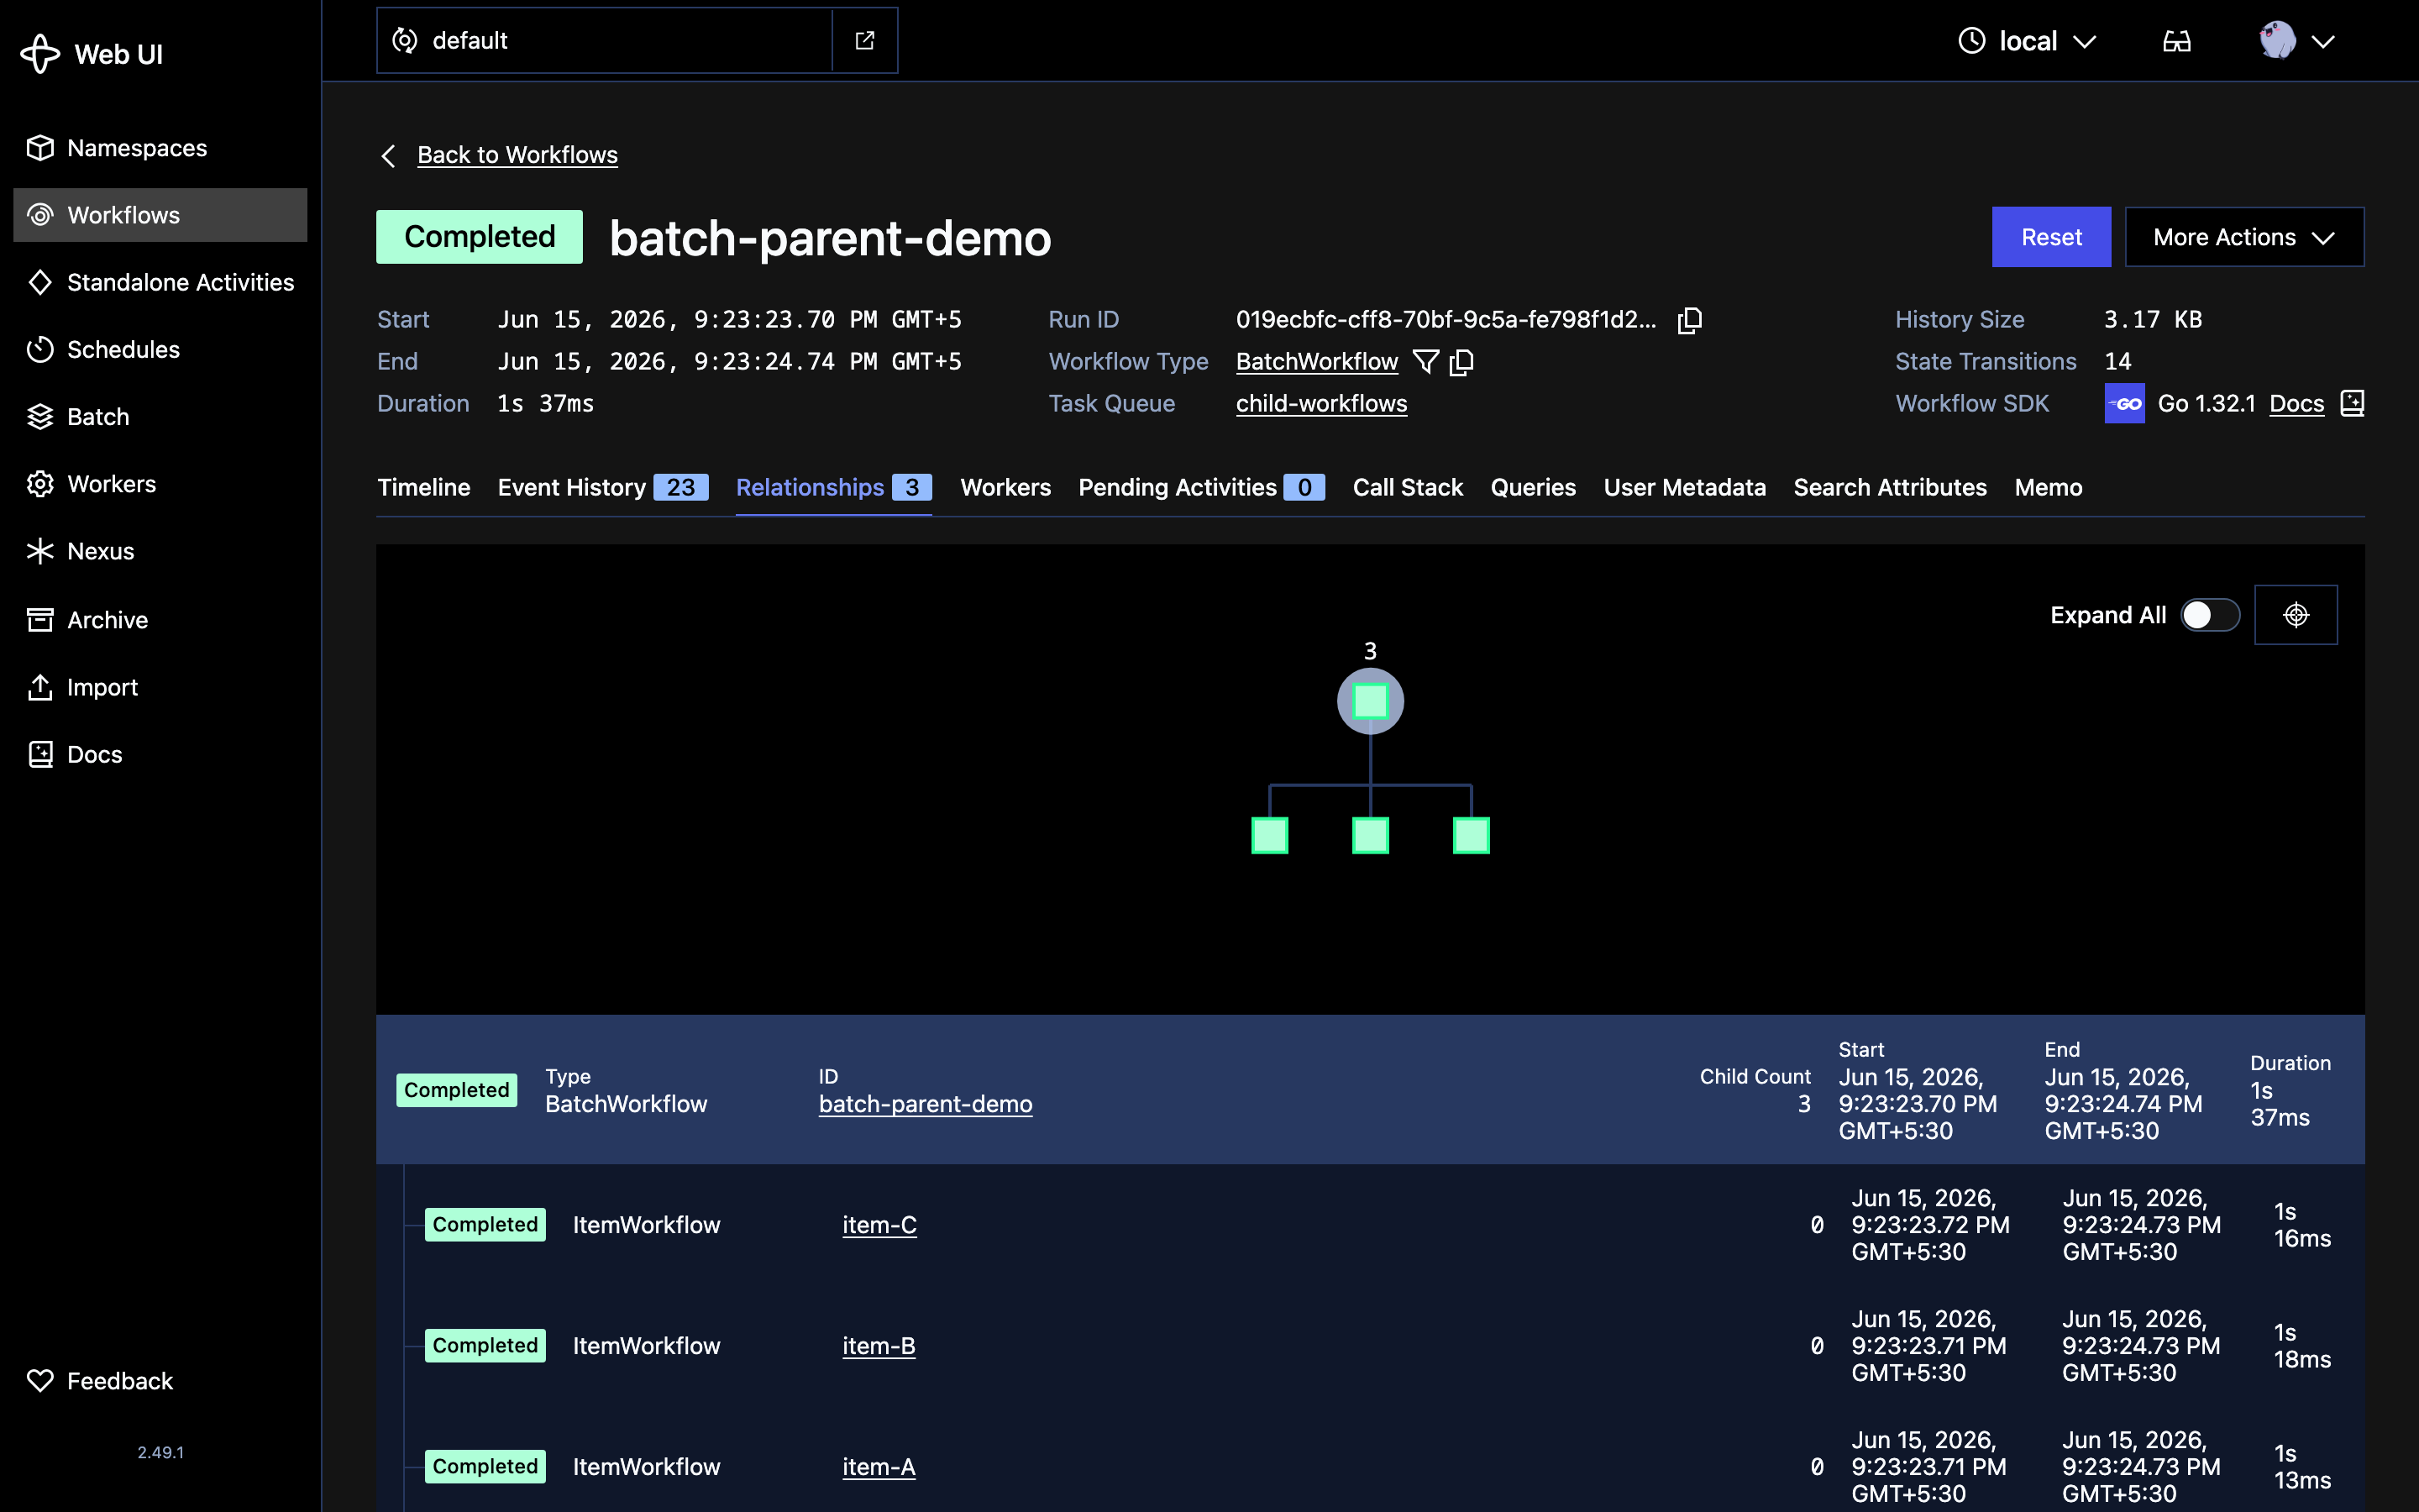Click the ItemWorkflow type in the item-B row
Viewport: 2419px width, 1512px height.
646,1346
